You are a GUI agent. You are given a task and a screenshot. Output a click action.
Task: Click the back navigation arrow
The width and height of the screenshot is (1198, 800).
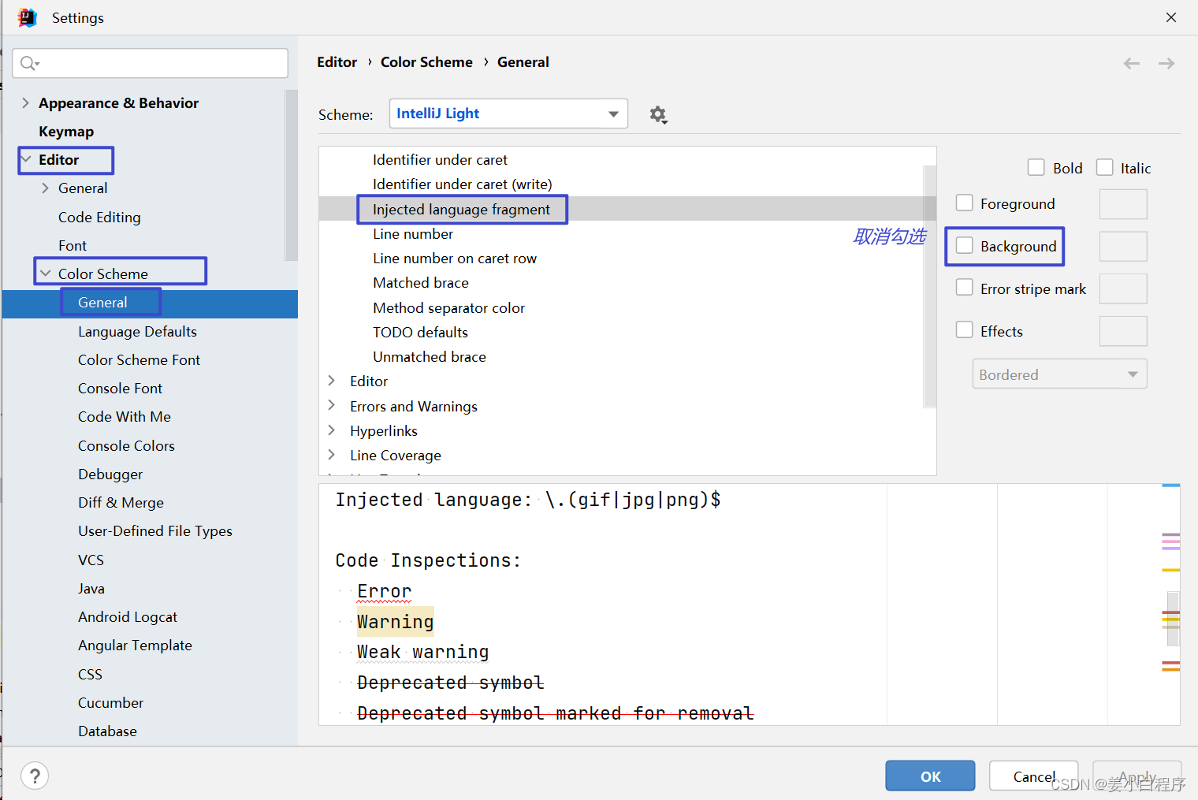1131,63
